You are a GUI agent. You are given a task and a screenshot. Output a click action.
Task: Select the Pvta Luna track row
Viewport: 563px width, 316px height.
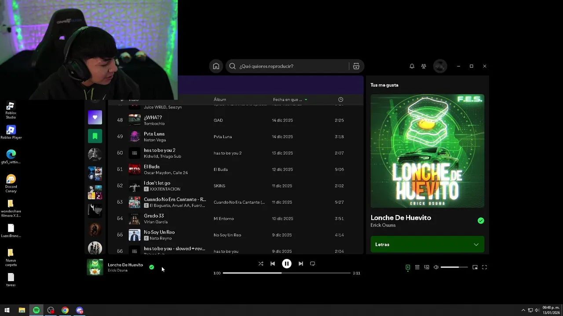pyautogui.click(x=236, y=136)
